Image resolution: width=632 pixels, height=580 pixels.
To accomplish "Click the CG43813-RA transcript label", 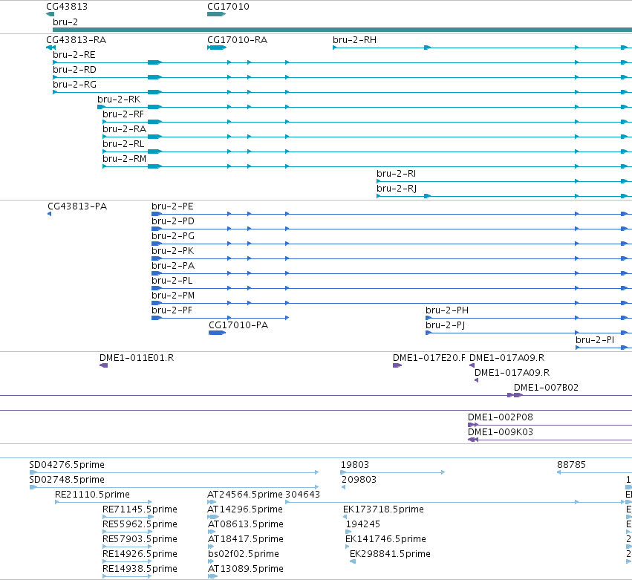I will pyautogui.click(x=76, y=40).
